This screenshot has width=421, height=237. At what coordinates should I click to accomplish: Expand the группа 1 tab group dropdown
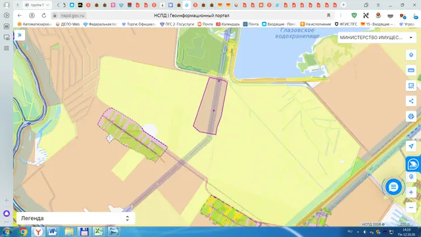point(37,5)
